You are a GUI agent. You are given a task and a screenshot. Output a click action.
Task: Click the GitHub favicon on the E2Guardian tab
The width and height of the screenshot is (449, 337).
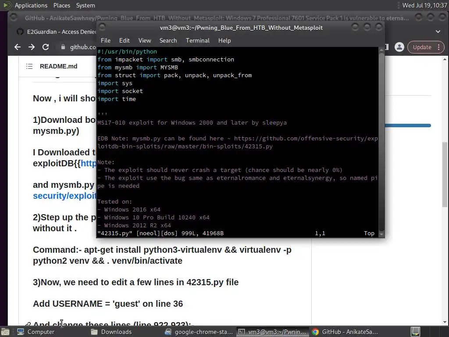click(20, 32)
